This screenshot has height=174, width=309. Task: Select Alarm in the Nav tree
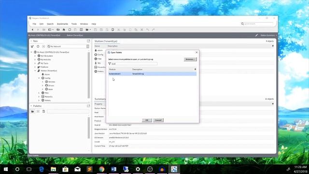pyautogui.click(x=47, y=74)
